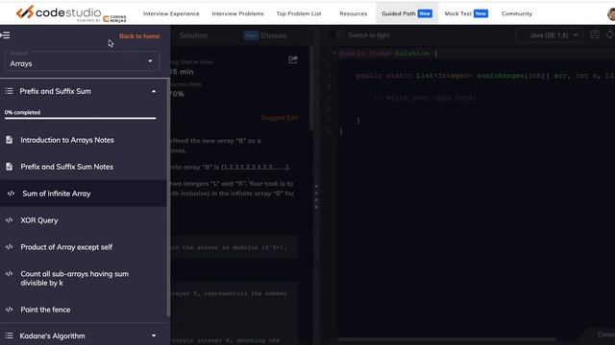
Task: Switch to the Solution tab
Action: pyautogui.click(x=193, y=35)
